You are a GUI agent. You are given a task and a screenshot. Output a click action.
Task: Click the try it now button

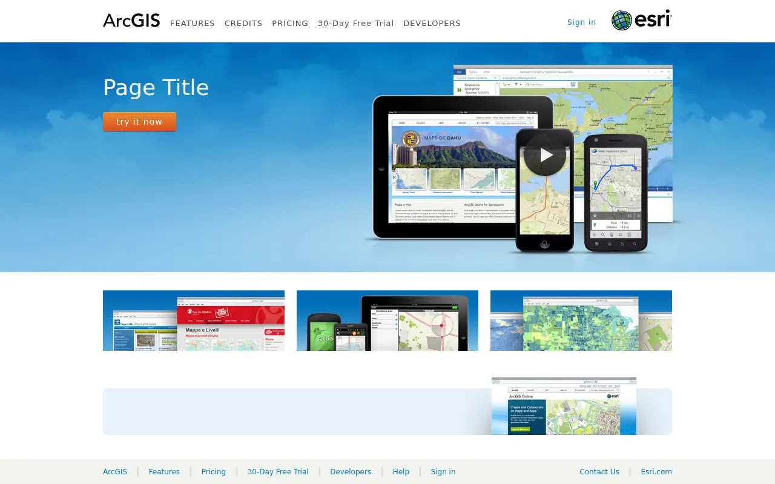pyautogui.click(x=139, y=122)
